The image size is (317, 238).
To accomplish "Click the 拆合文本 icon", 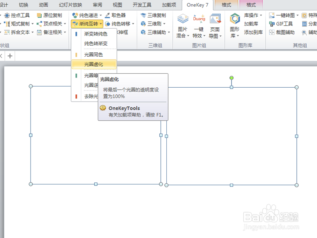I will coord(7,33).
